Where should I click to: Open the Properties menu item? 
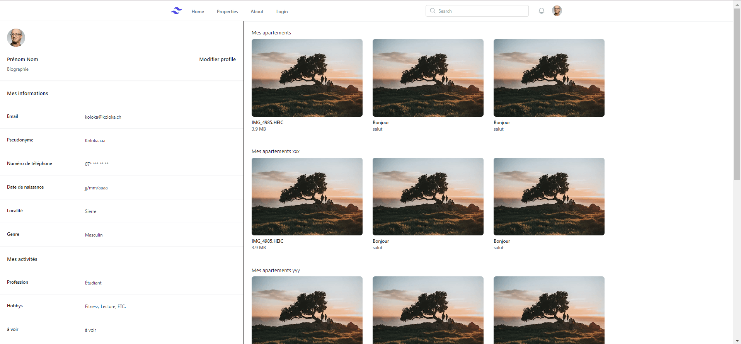tap(227, 12)
